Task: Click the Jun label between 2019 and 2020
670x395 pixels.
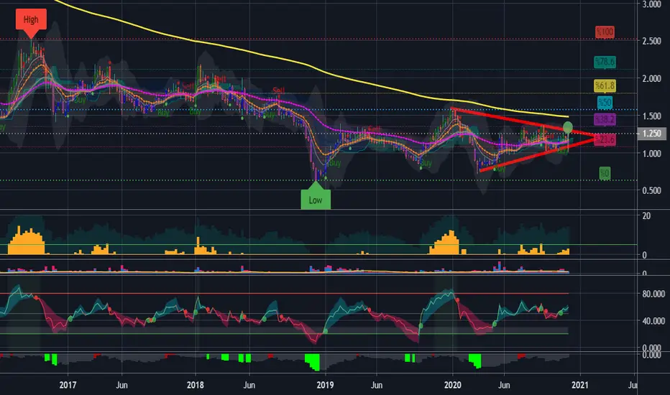Action: 377,385
